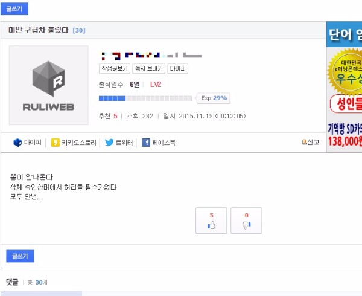Share via the Twitter bird icon
The image size is (362, 296).
coord(109,143)
